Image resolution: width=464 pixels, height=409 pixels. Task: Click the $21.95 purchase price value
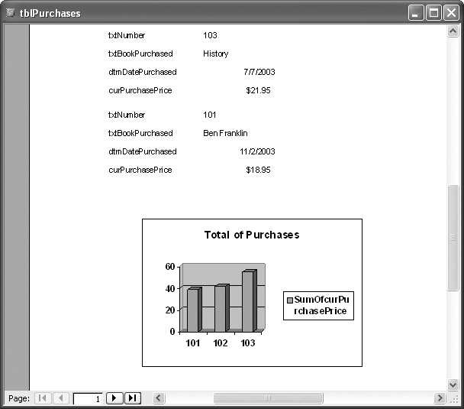click(259, 90)
